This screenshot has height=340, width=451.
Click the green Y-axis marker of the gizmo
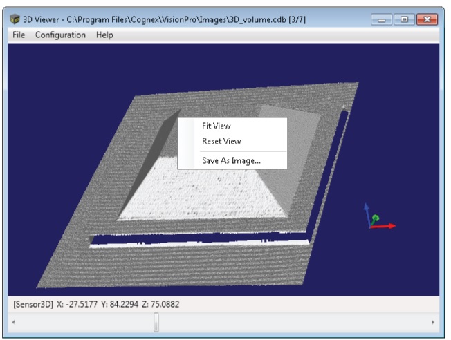pos(376,219)
